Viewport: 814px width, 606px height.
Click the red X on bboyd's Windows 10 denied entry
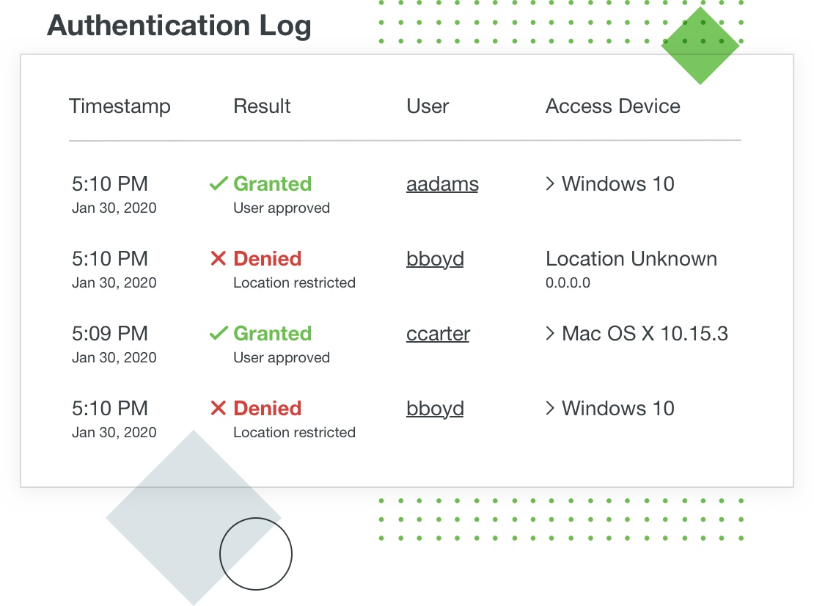(218, 409)
